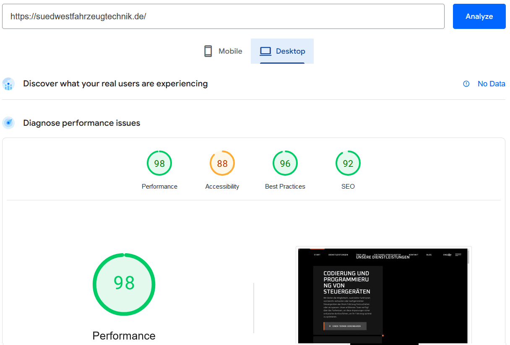
Task: Jump to the SEO 92 score gauge
Action: click(348, 163)
